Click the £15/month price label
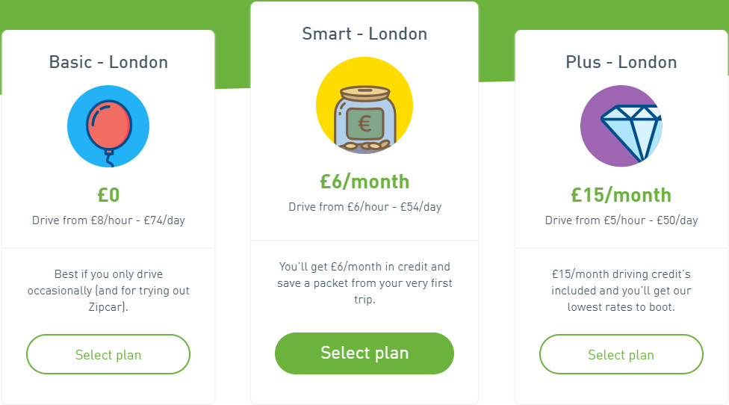Viewport: 729px width, 405px height. click(621, 195)
